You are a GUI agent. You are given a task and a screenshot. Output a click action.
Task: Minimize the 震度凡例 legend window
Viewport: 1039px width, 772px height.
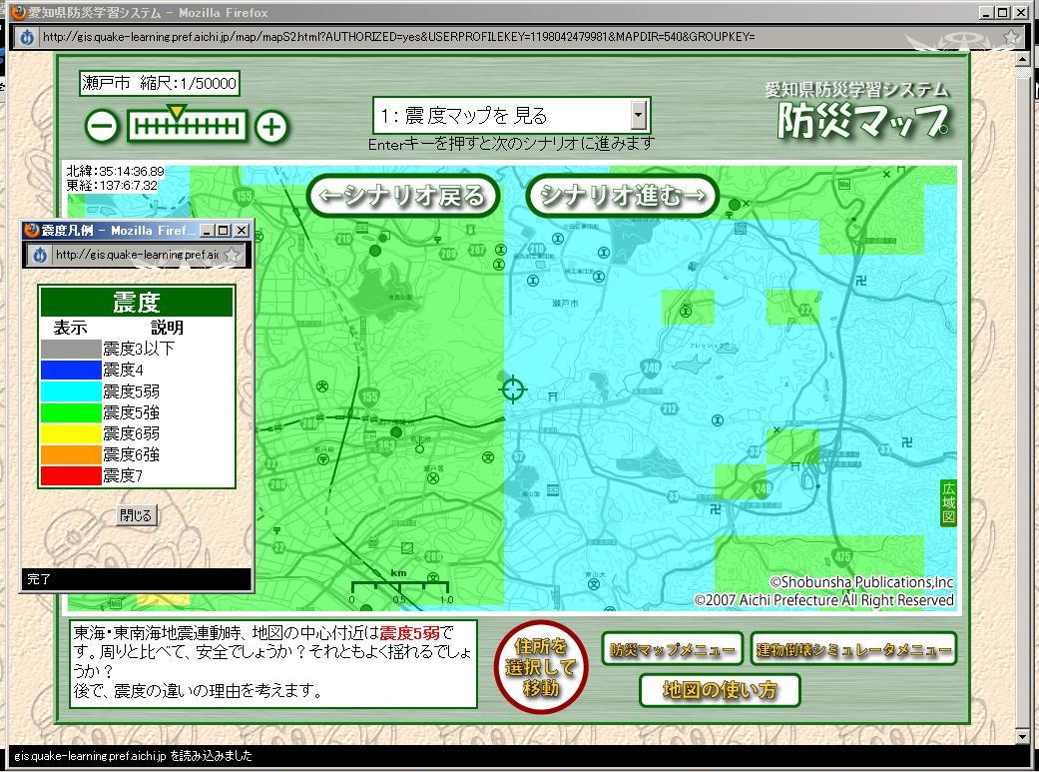tap(208, 230)
